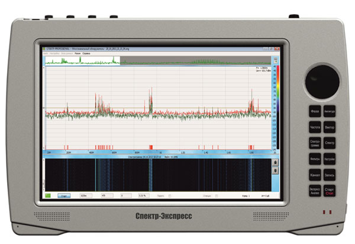Tap the Фильтры hardware key
This screenshot has width=355, height=244.
[x=315, y=159]
